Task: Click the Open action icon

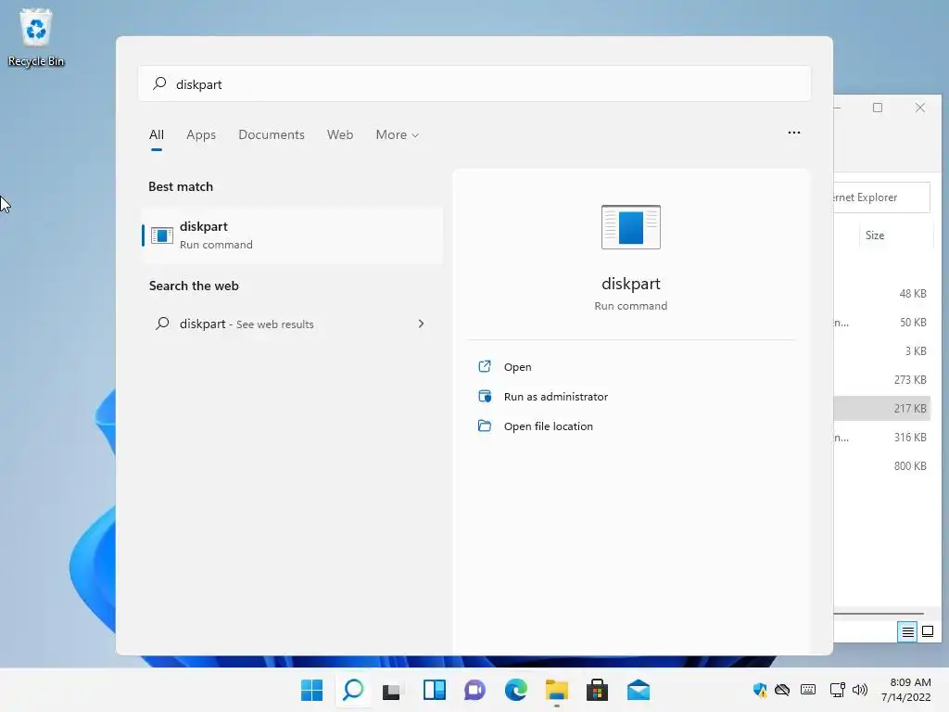Action: click(x=485, y=366)
